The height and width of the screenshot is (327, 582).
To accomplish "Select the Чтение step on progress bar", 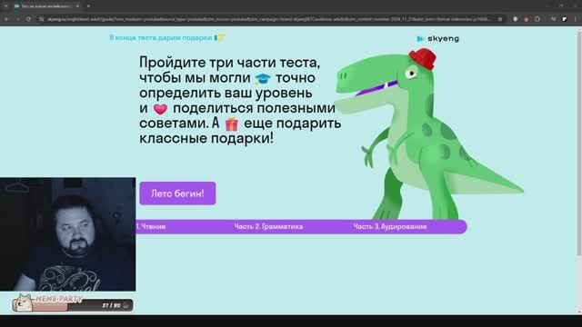I will pyautogui.click(x=151, y=226).
